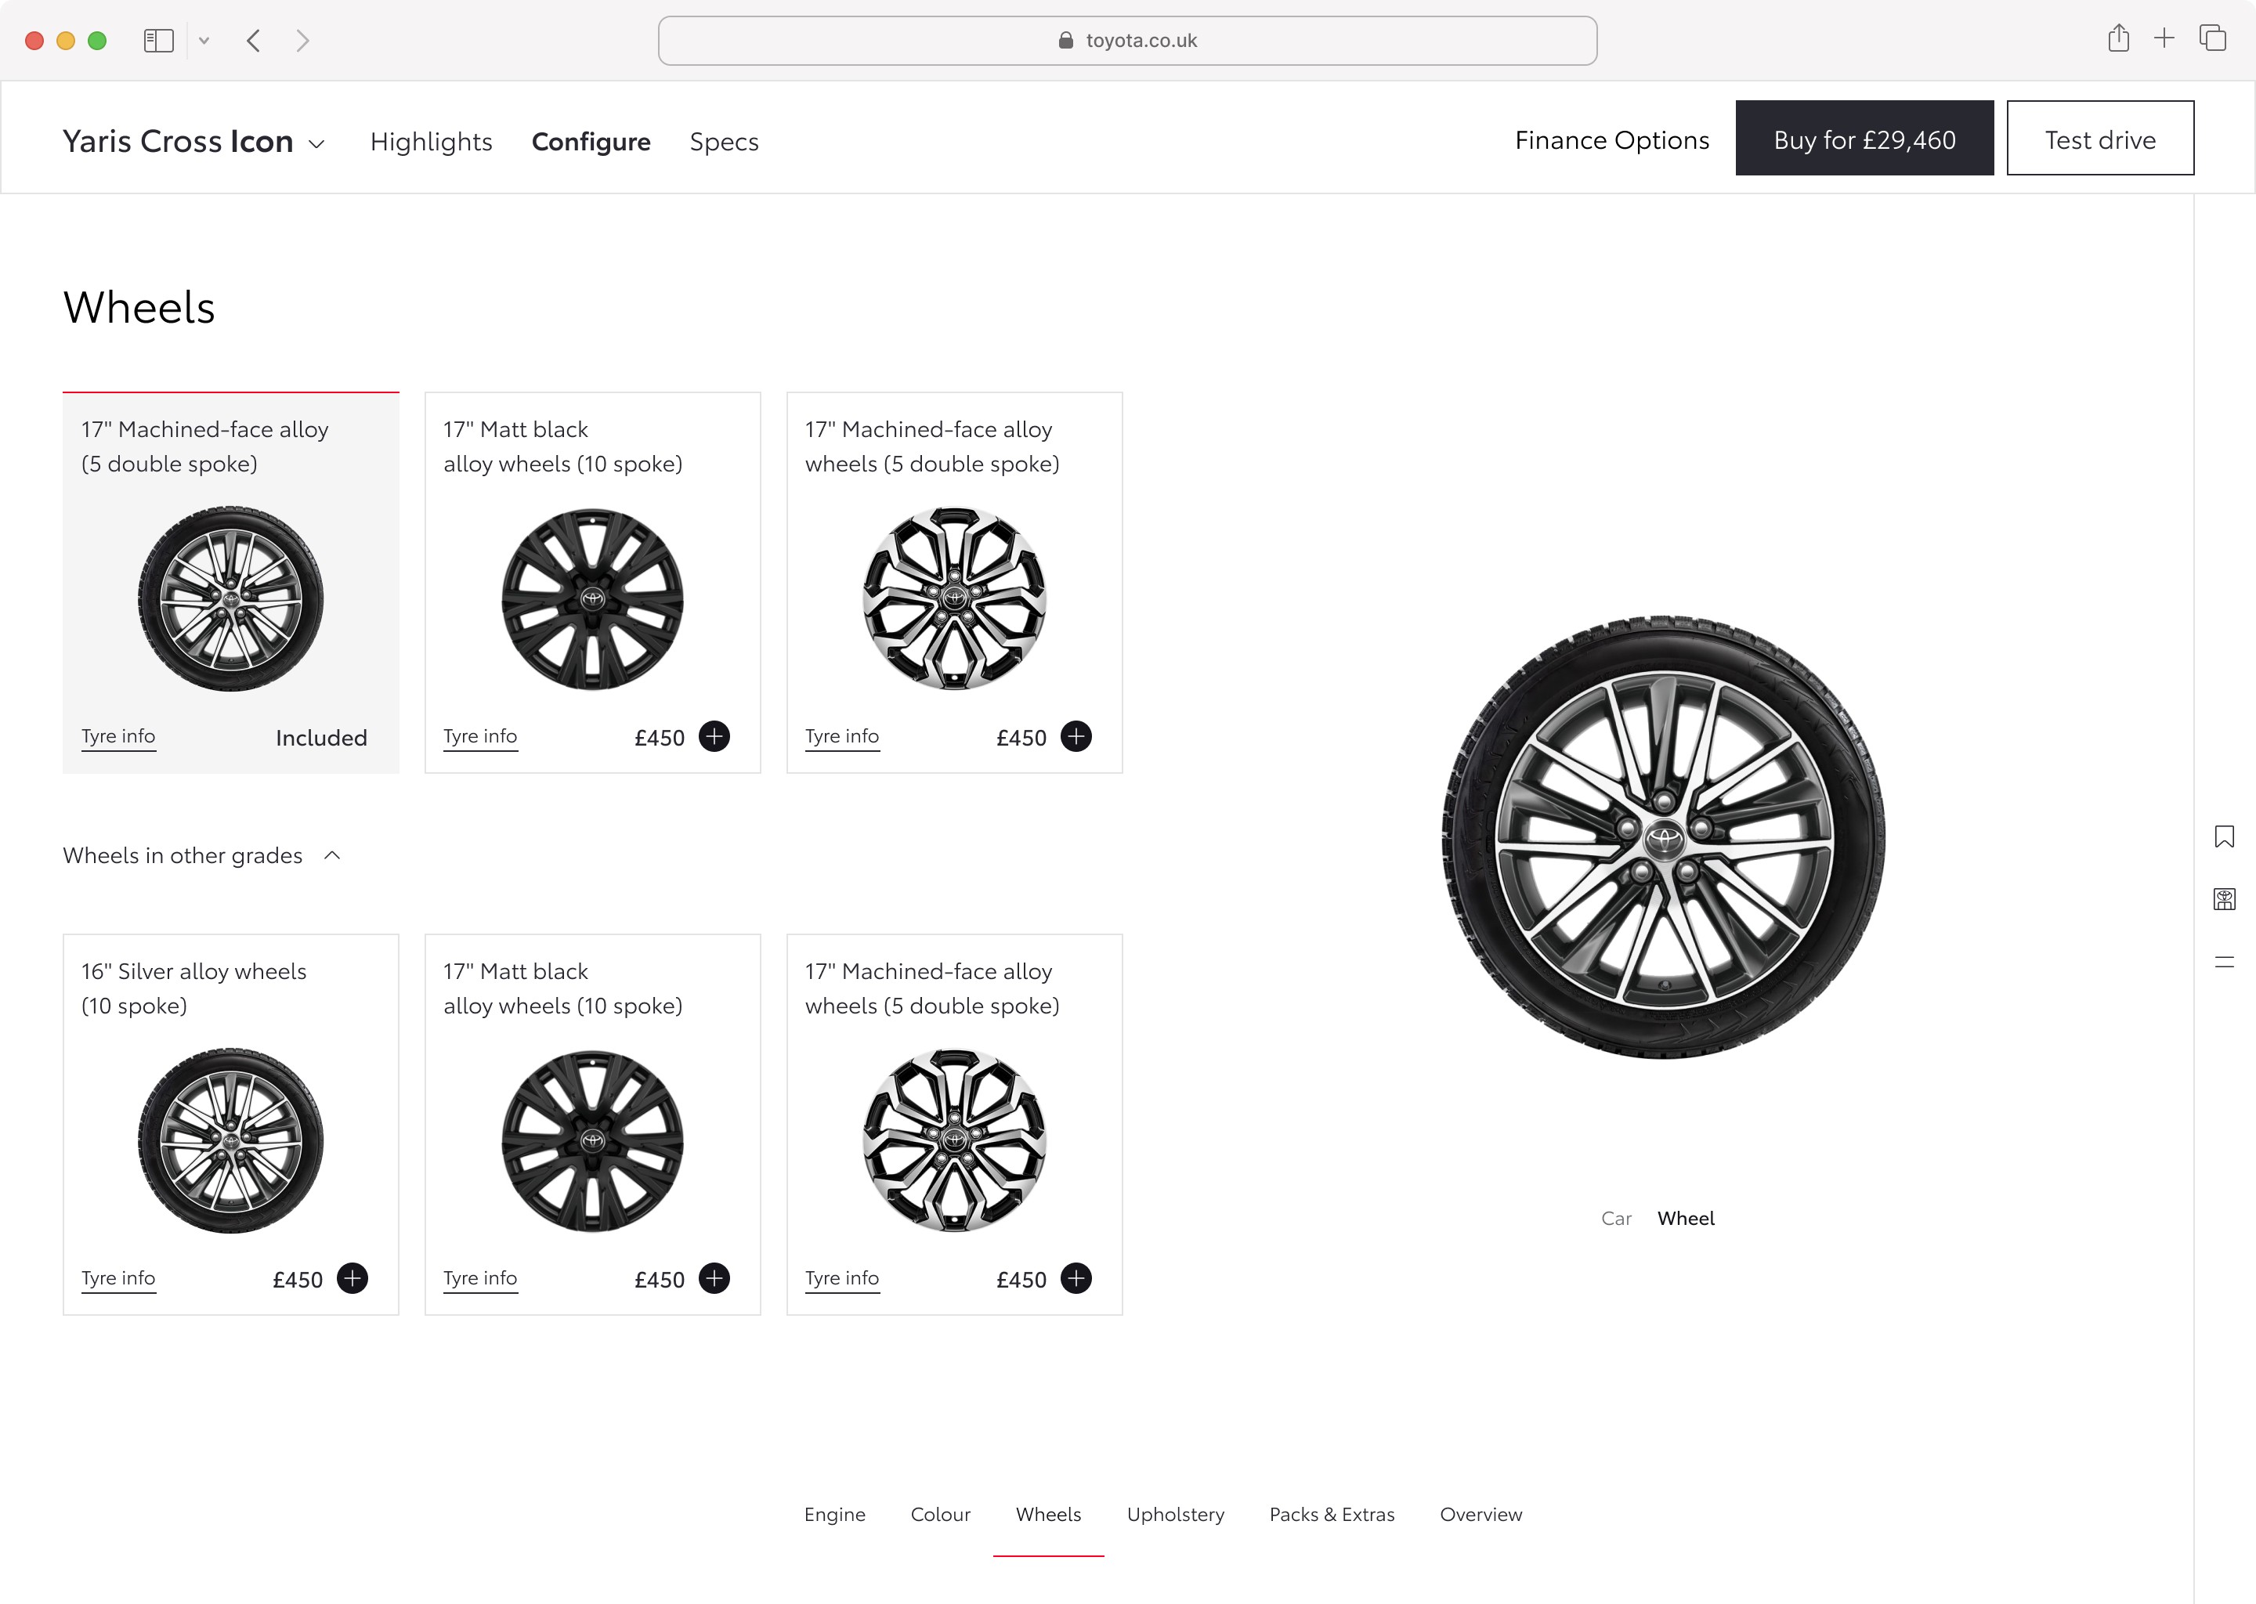Open the two-line menu icon in the sidebar
This screenshot has width=2256, height=1604.
(x=2223, y=962)
